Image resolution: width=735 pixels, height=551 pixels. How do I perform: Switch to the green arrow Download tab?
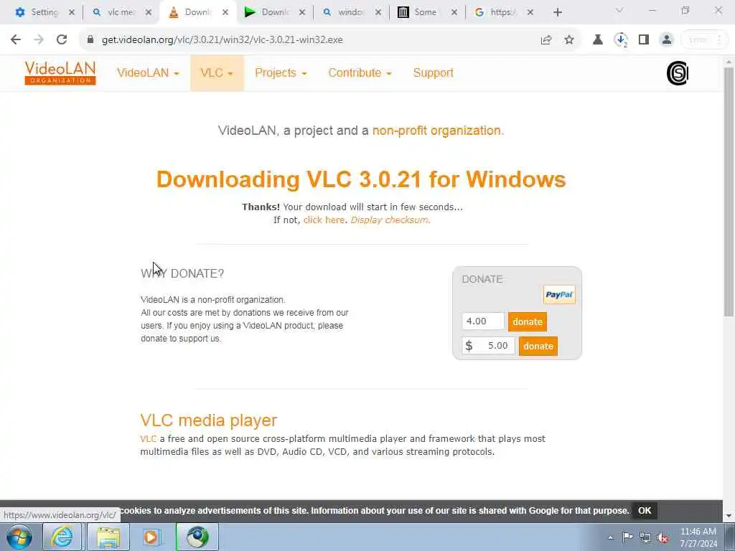pos(268,12)
